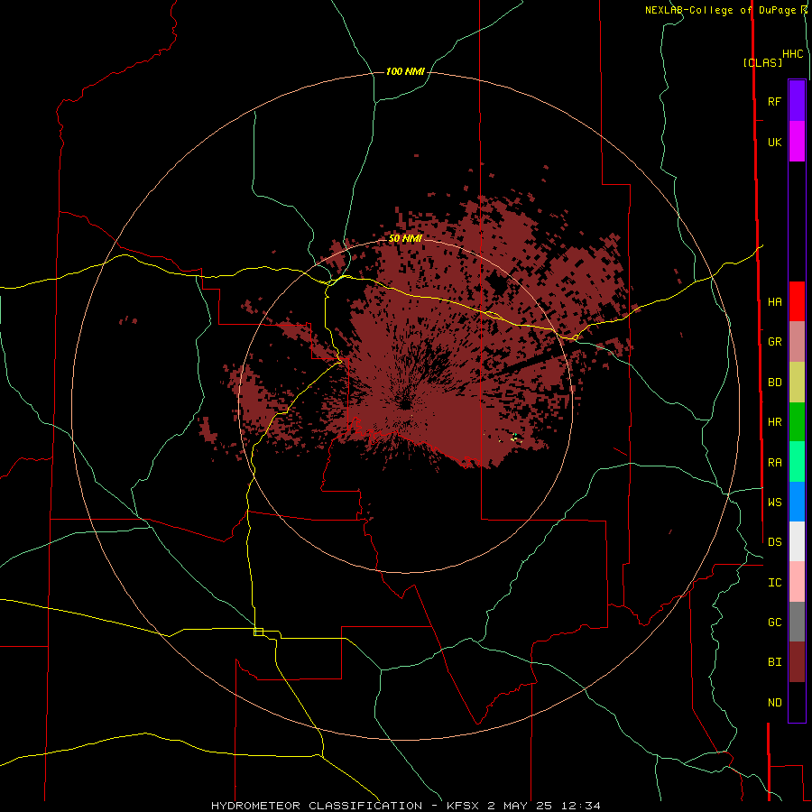This screenshot has height=812, width=812.
Task: Pick the dark green HR legend swatch
Action: (x=797, y=422)
